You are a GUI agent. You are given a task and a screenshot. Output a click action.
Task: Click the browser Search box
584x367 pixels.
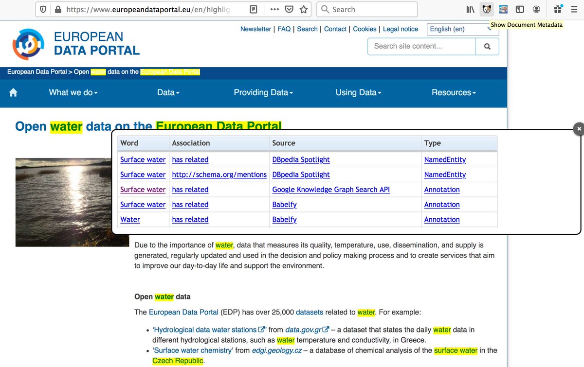(x=367, y=9)
